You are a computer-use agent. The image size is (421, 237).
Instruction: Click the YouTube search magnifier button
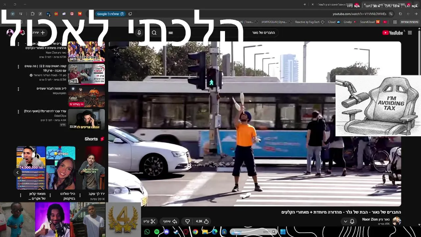[x=154, y=33]
